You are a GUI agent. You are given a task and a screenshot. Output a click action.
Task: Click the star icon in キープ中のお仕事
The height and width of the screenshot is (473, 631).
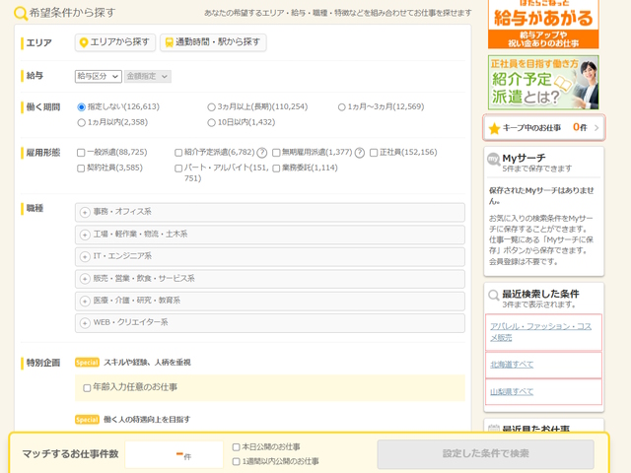click(495, 128)
